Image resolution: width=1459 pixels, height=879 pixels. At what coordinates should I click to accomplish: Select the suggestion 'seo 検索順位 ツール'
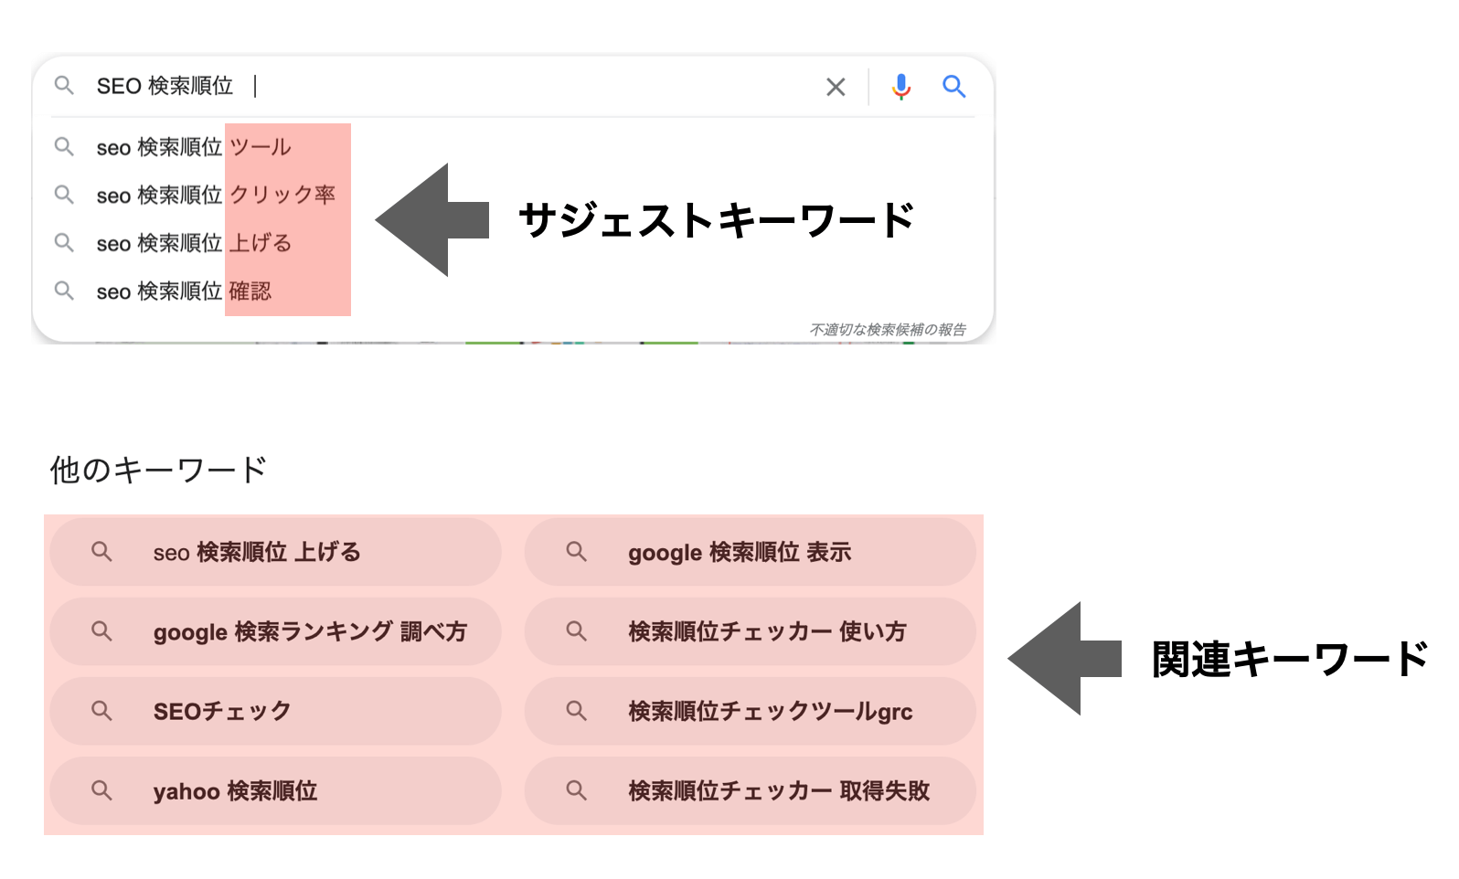(194, 146)
